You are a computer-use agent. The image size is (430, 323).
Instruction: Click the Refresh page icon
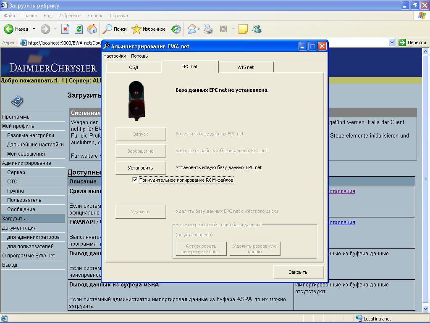point(79,29)
